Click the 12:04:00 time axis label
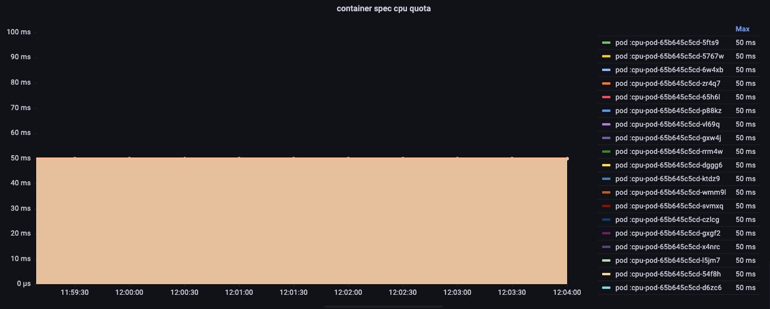Viewport: 770px width, 309px height. click(x=567, y=292)
